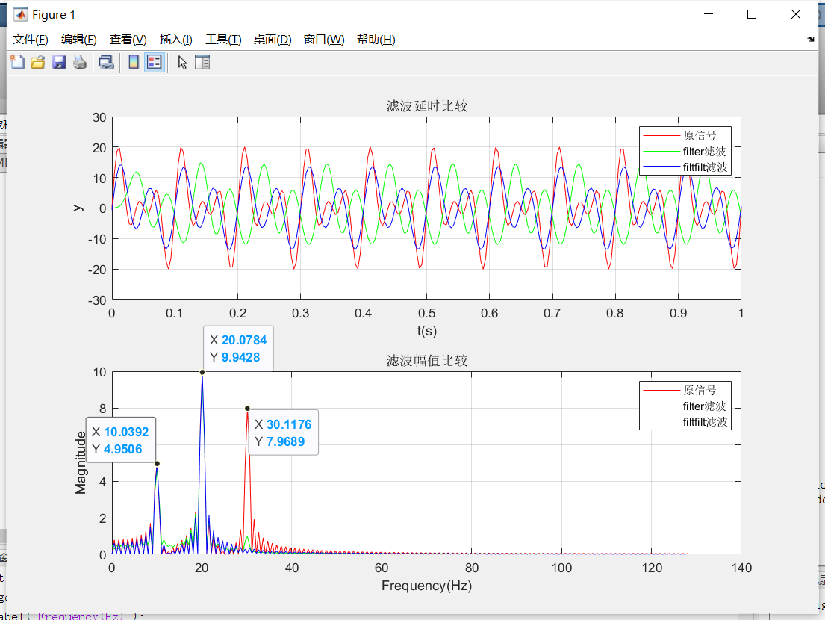Image resolution: width=825 pixels, height=620 pixels.
Task: Select the data tip showing X 20.0784
Action: [x=237, y=347]
